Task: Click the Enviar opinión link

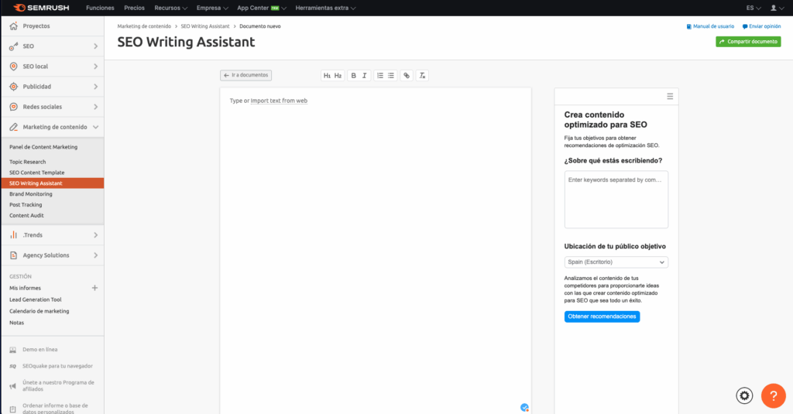Action: (762, 26)
